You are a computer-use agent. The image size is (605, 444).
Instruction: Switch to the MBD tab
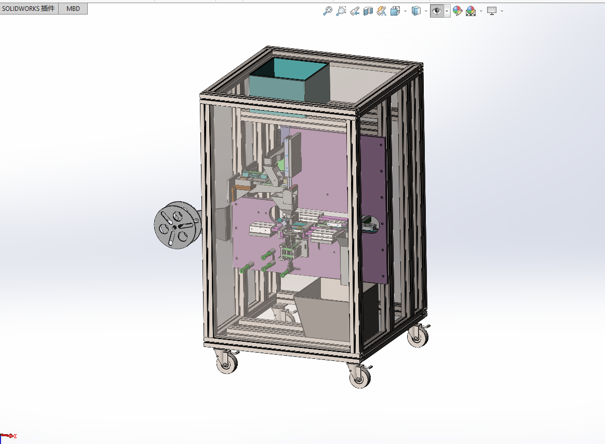pyautogui.click(x=73, y=8)
